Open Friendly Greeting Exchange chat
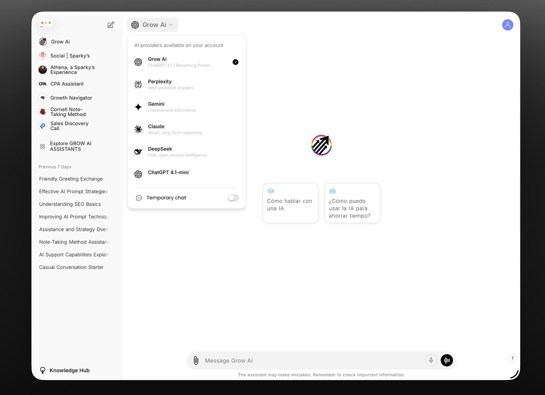 click(71, 179)
